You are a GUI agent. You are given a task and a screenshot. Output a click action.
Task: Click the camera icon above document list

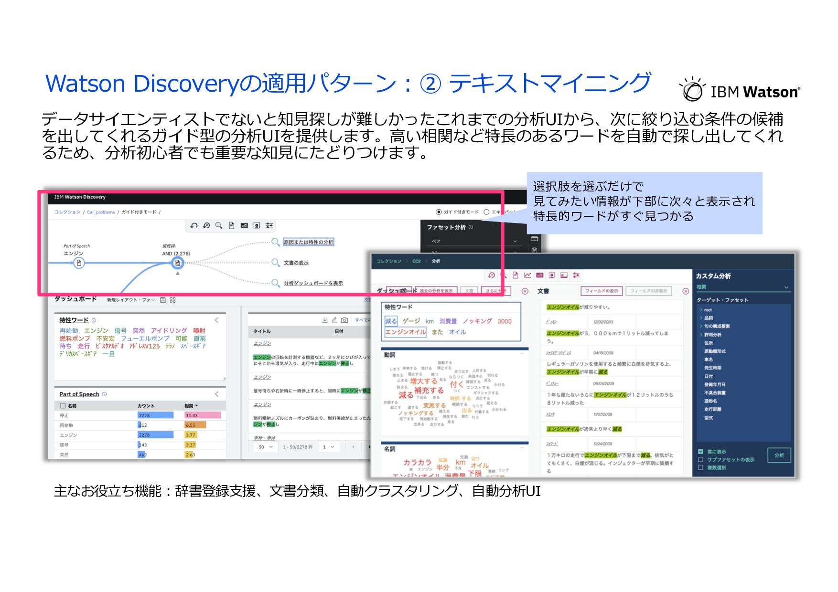point(344,320)
